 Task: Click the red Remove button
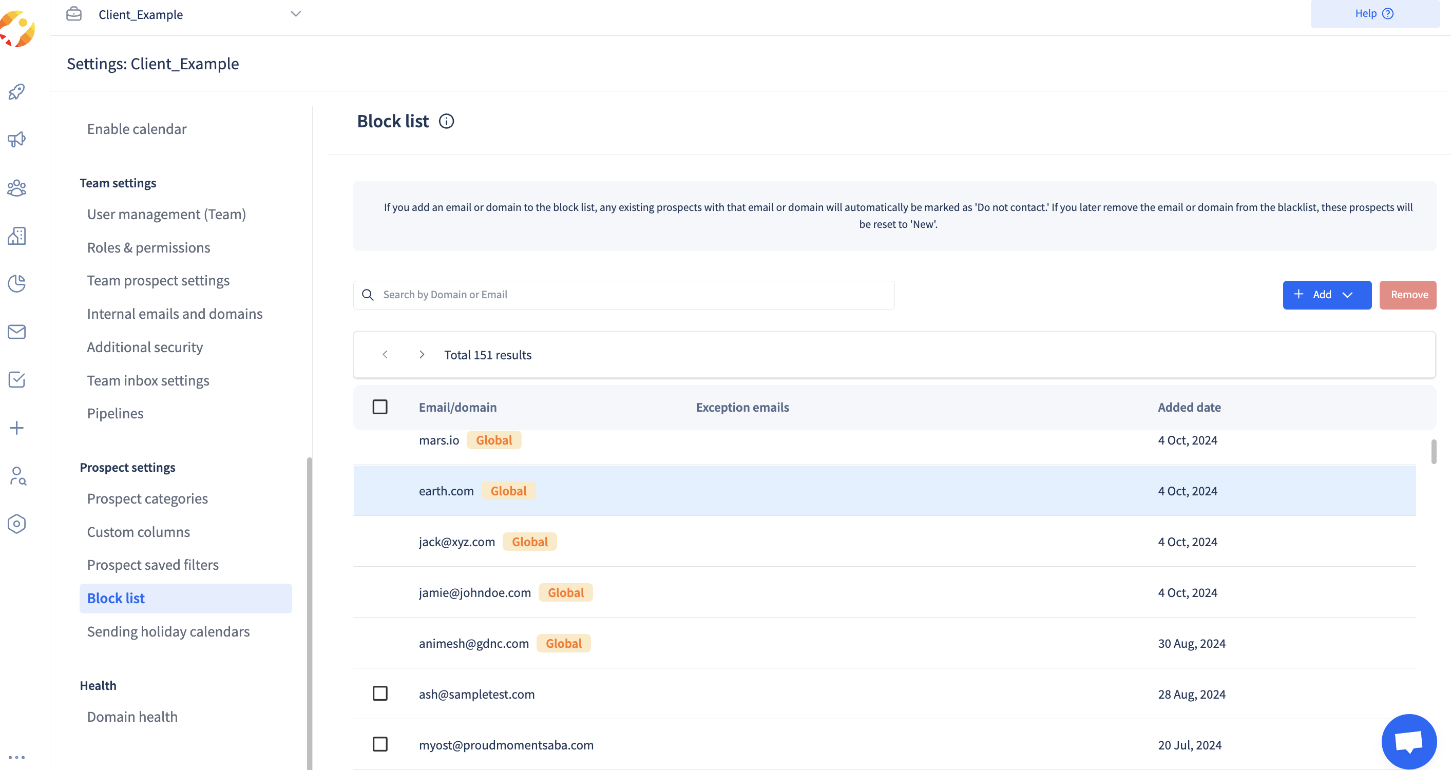coord(1408,295)
